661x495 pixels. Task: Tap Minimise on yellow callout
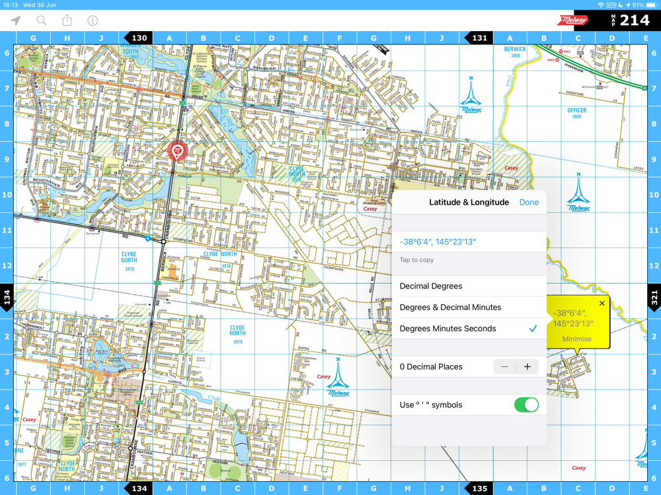pos(576,339)
